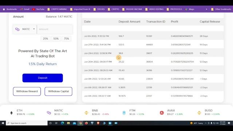Select deposit amount 115.43 cell

121,70
